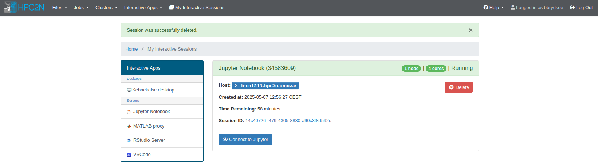Click the user icon beside Logged in
598x168 pixels.
pyautogui.click(x=513, y=7)
